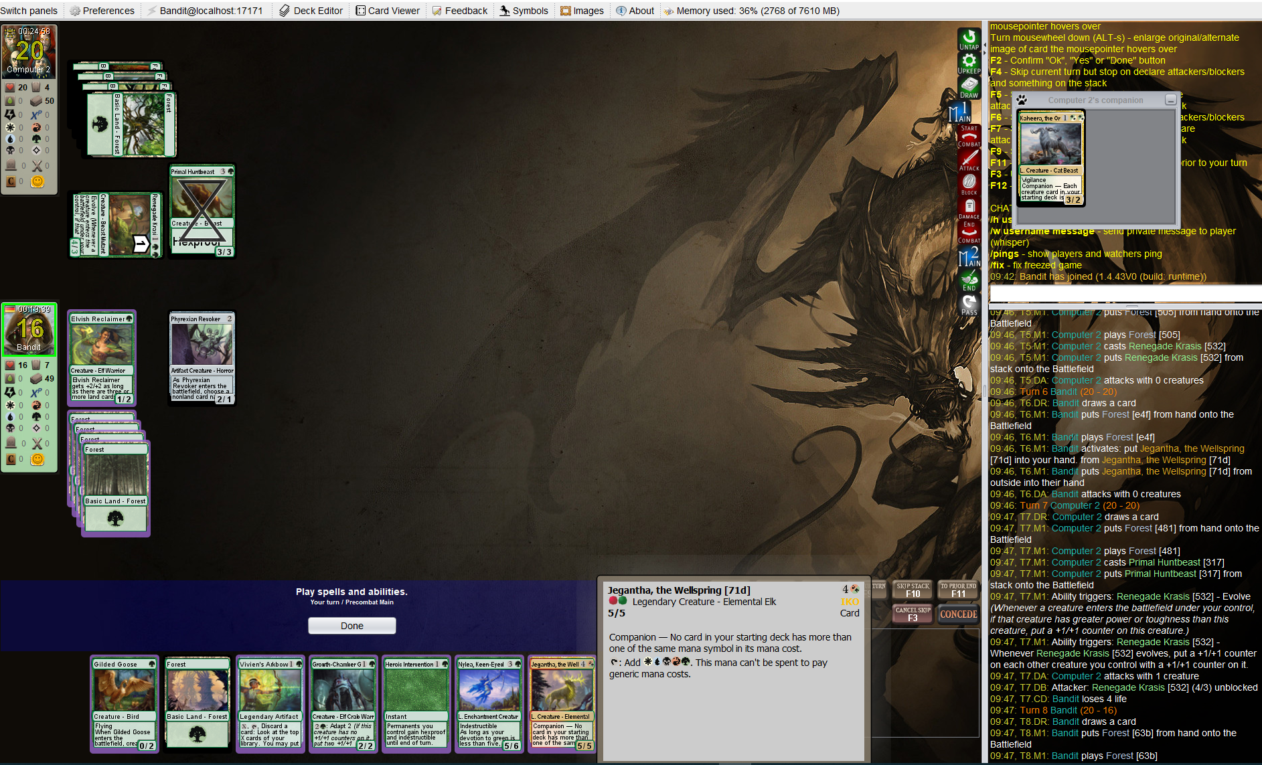The width and height of the screenshot is (1262, 765).
Task: Open Preferences from the top toolbar
Action: coord(102,11)
